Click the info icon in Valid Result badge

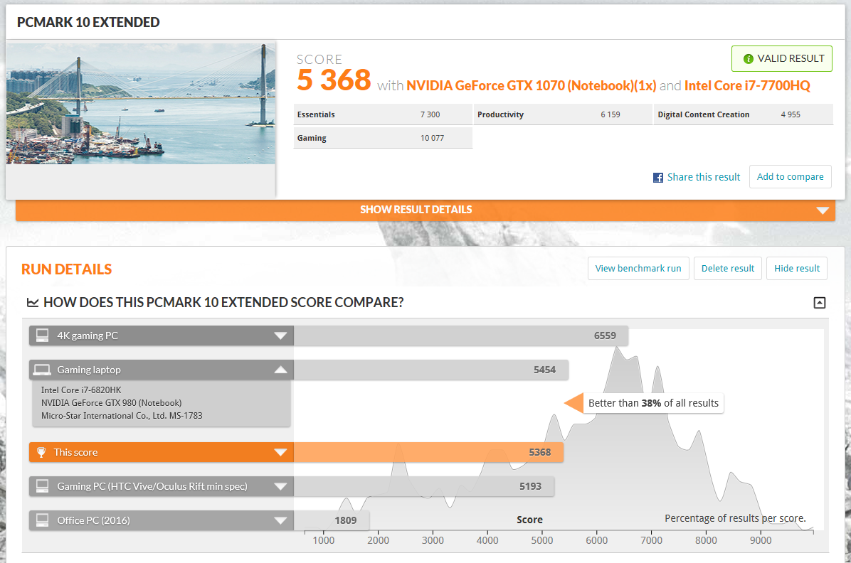[x=748, y=58]
